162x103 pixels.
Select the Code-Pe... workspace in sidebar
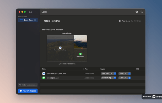pos(28,20)
